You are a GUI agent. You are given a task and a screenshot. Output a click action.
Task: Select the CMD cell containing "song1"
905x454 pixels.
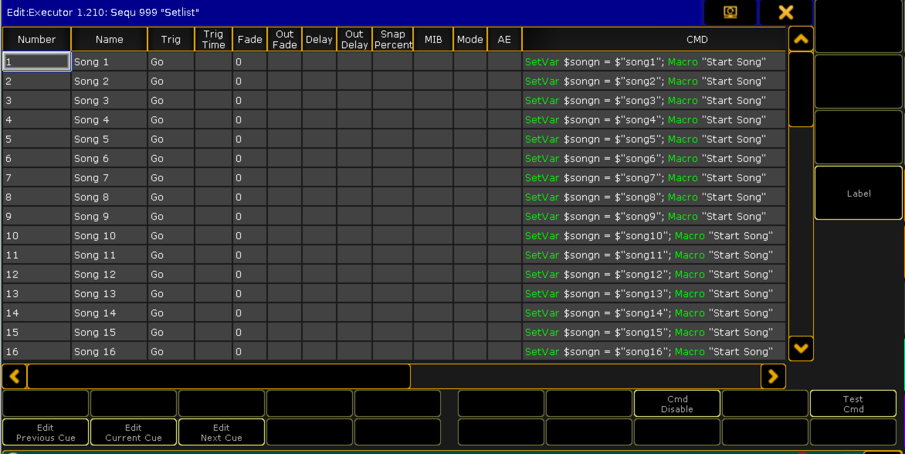coord(654,61)
